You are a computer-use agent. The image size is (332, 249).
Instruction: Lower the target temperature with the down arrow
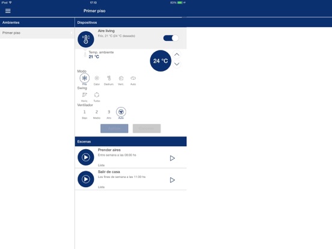177,64
